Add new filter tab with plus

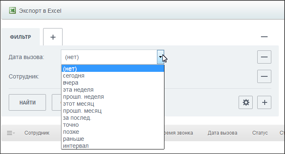53,37
